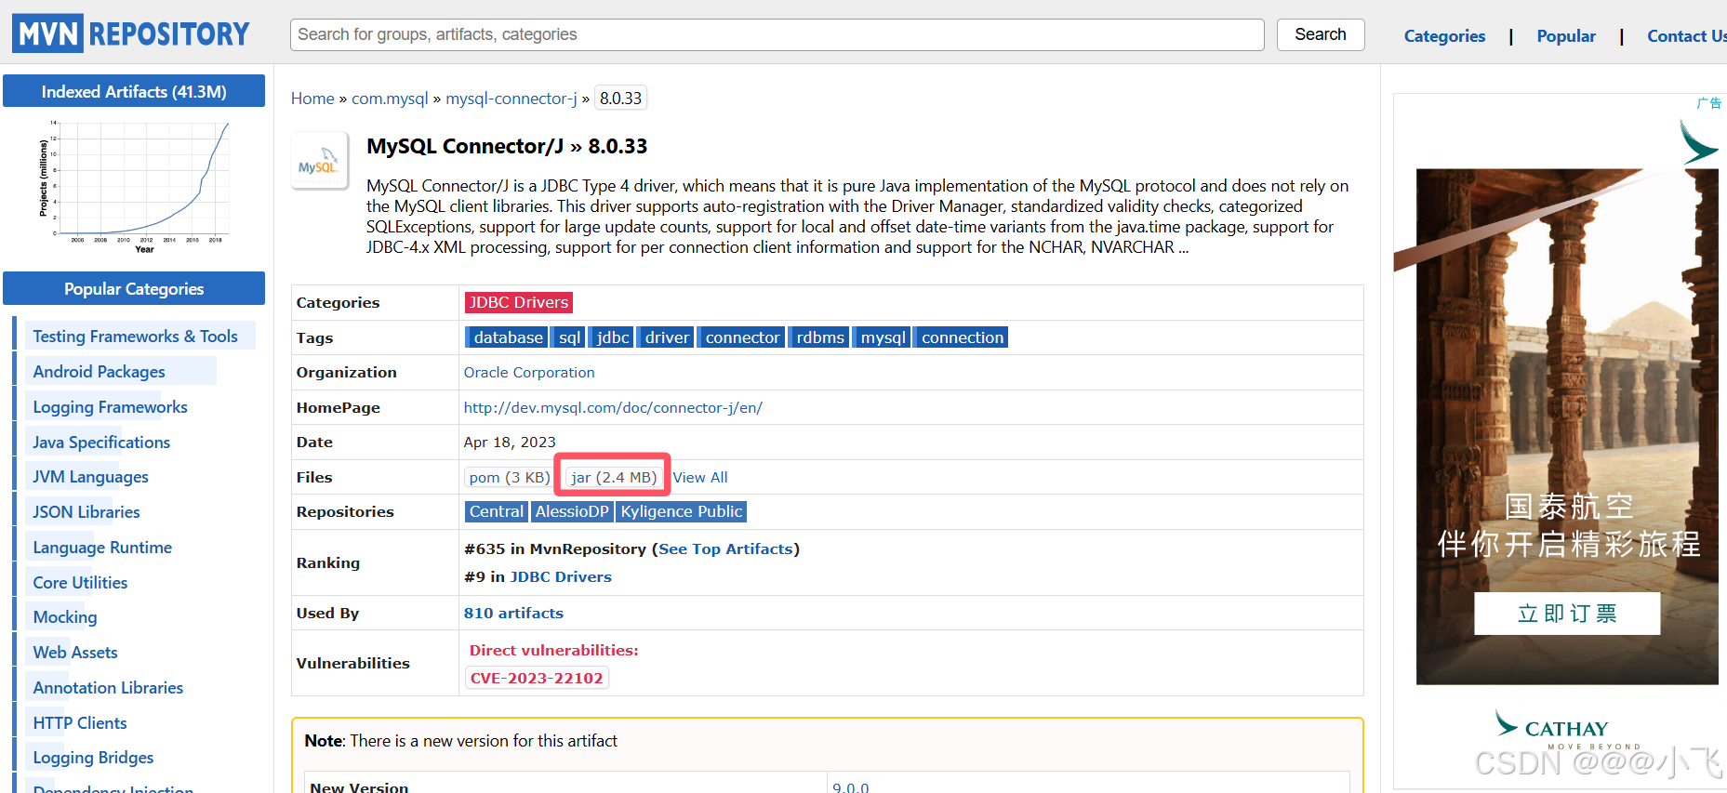Open the AlessioDP repository tag
This screenshot has height=793, width=1727.
click(x=572, y=511)
